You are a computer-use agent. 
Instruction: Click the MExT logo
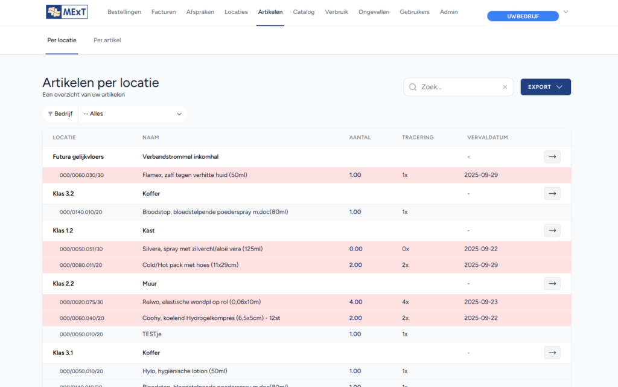(66, 12)
